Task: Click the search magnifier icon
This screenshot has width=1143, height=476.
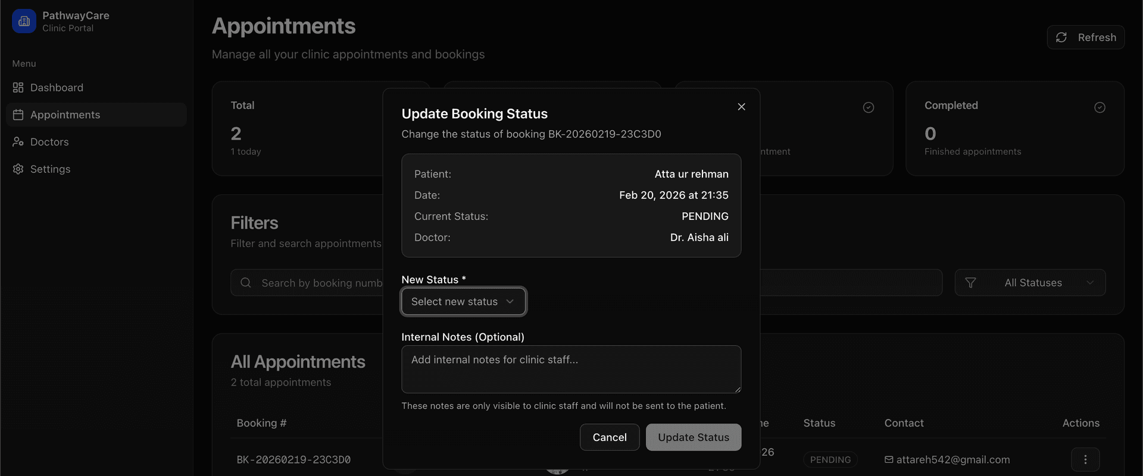Action: 246,283
